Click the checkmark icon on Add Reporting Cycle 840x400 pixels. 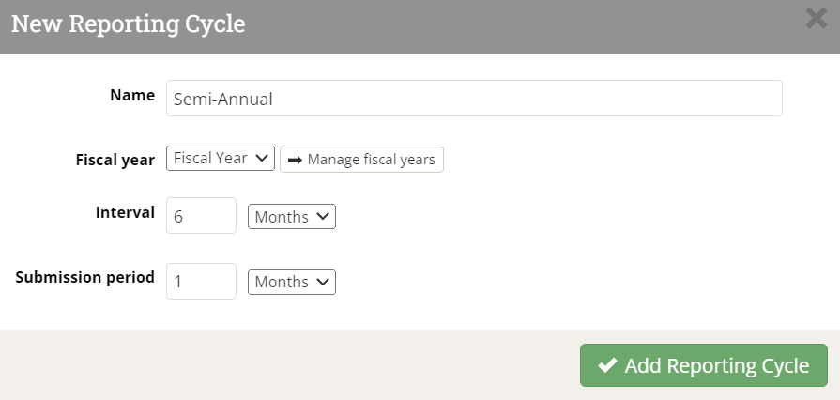click(x=607, y=366)
